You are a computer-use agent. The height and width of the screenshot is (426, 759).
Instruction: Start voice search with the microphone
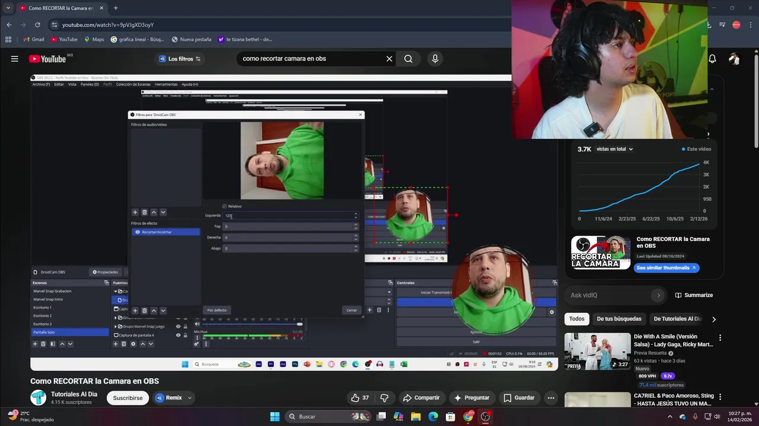tap(435, 59)
